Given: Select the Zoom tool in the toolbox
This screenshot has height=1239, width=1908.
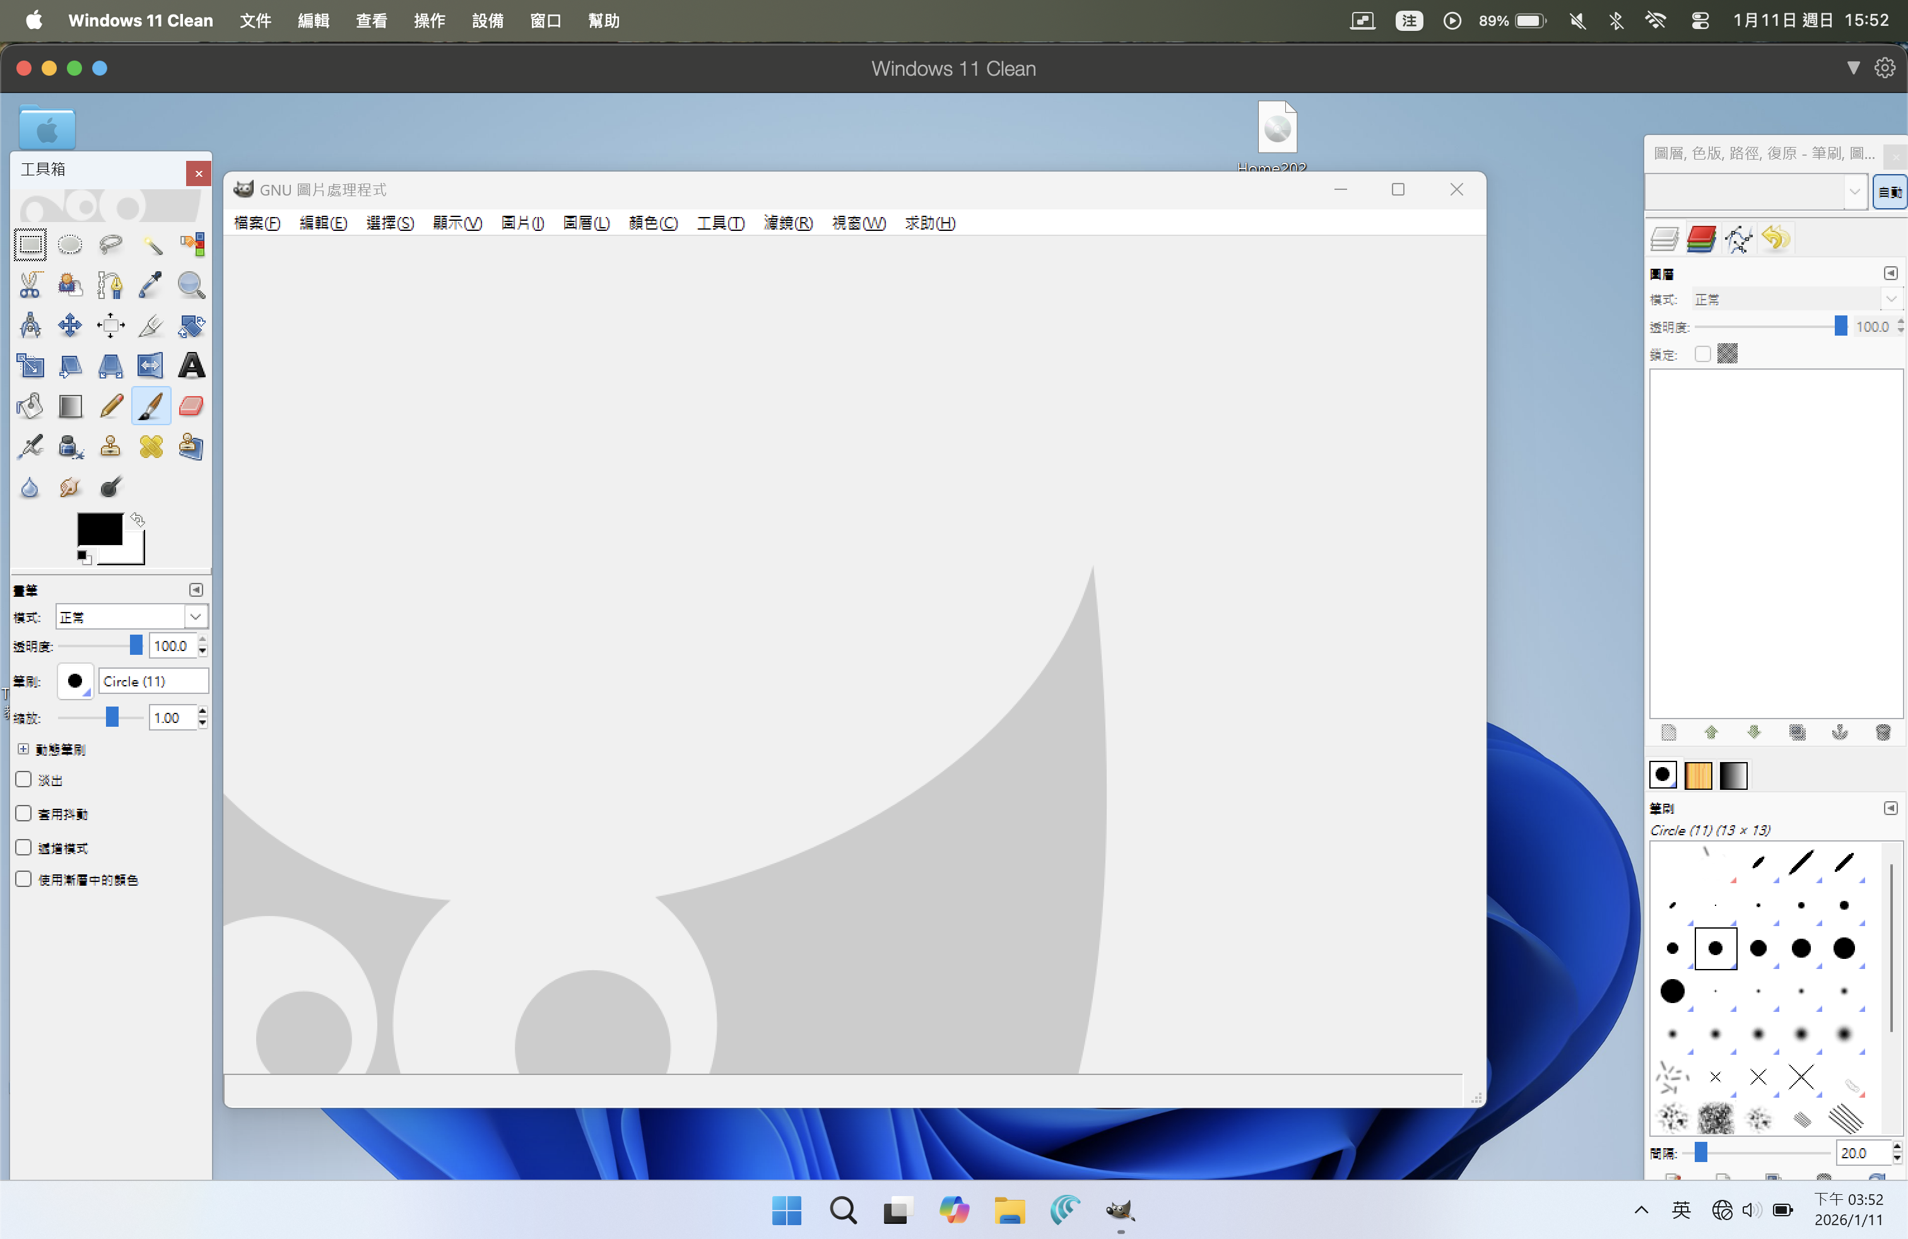Looking at the screenshot, I should 190,285.
